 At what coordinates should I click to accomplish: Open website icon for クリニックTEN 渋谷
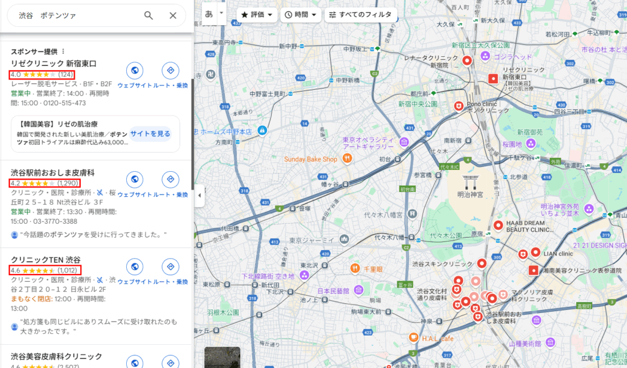(x=135, y=267)
